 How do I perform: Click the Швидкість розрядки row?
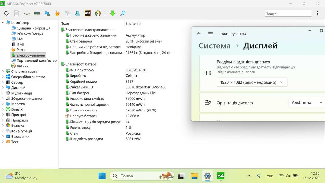click(103, 139)
